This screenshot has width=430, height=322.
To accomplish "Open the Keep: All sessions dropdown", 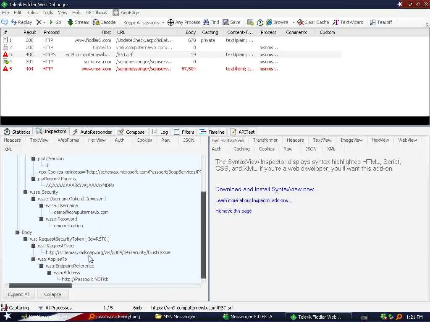I will (x=144, y=23).
